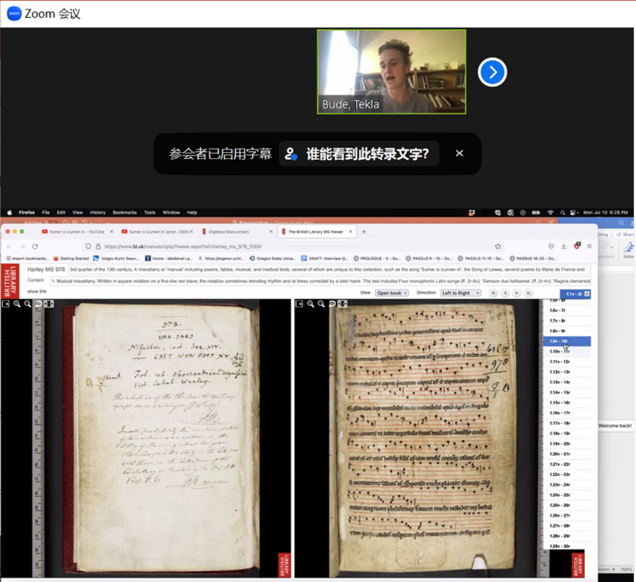This screenshot has width=636, height=582.
Task: Zoom in on the left page viewer
Action: pos(17,304)
